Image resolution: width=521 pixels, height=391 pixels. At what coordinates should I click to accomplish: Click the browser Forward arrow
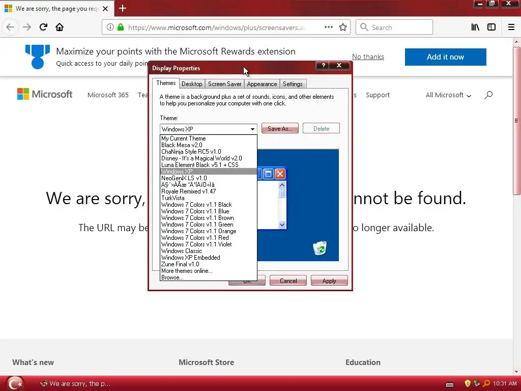click(27, 27)
